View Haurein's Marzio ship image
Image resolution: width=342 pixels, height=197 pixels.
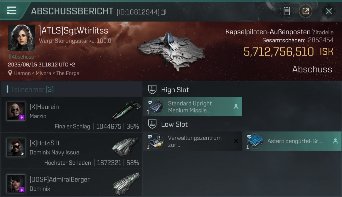coord(126,111)
